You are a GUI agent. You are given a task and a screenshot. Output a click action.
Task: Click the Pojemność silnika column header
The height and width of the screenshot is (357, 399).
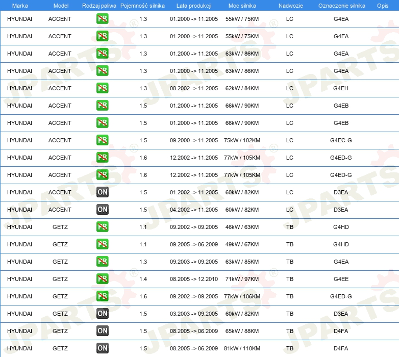click(142, 6)
